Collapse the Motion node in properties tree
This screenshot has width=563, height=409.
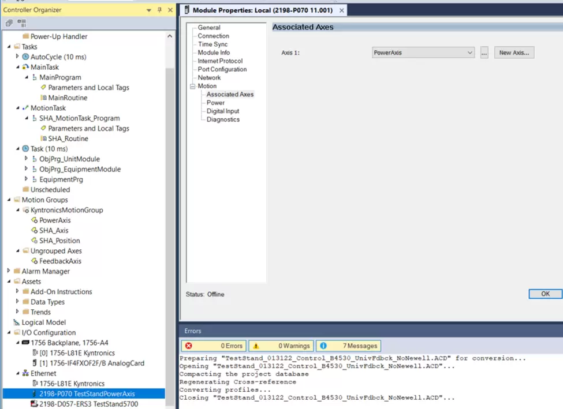point(193,87)
